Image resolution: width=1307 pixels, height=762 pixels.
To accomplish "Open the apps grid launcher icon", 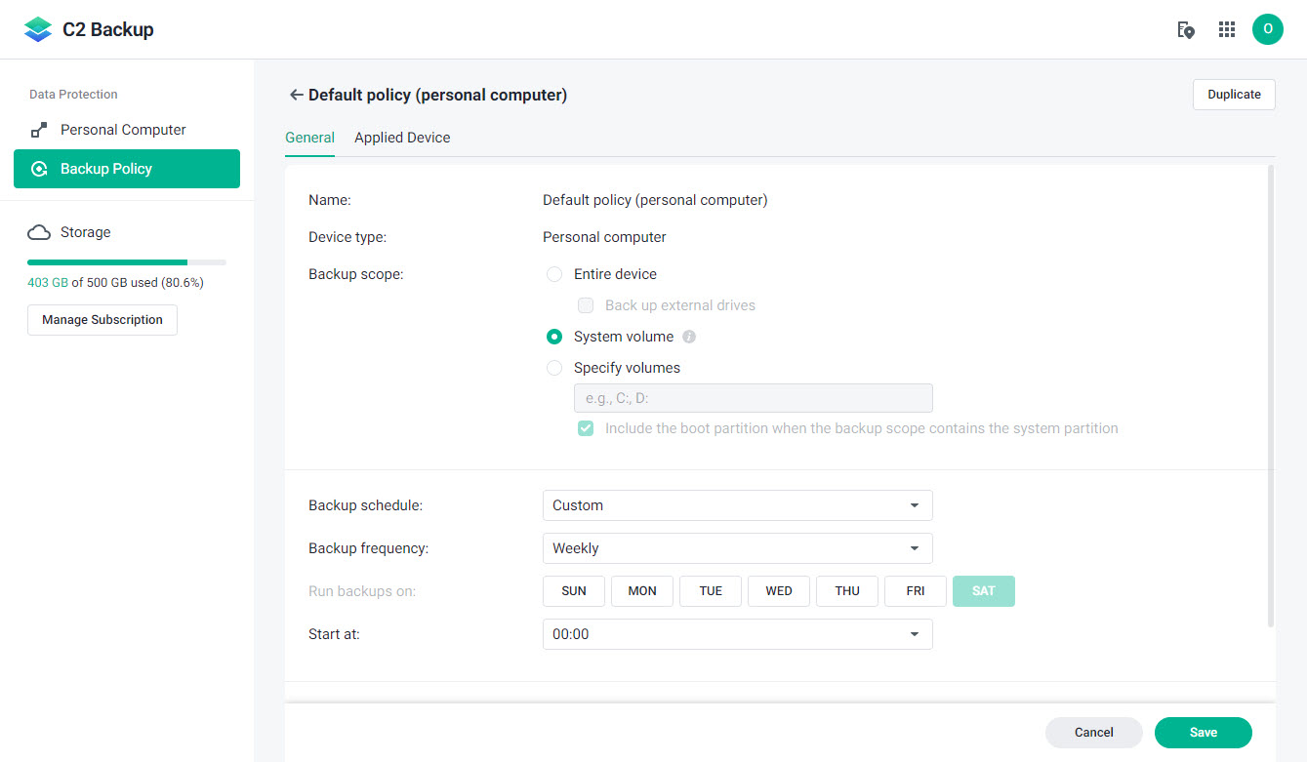I will pyautogui.click(x=1227, y=29).
